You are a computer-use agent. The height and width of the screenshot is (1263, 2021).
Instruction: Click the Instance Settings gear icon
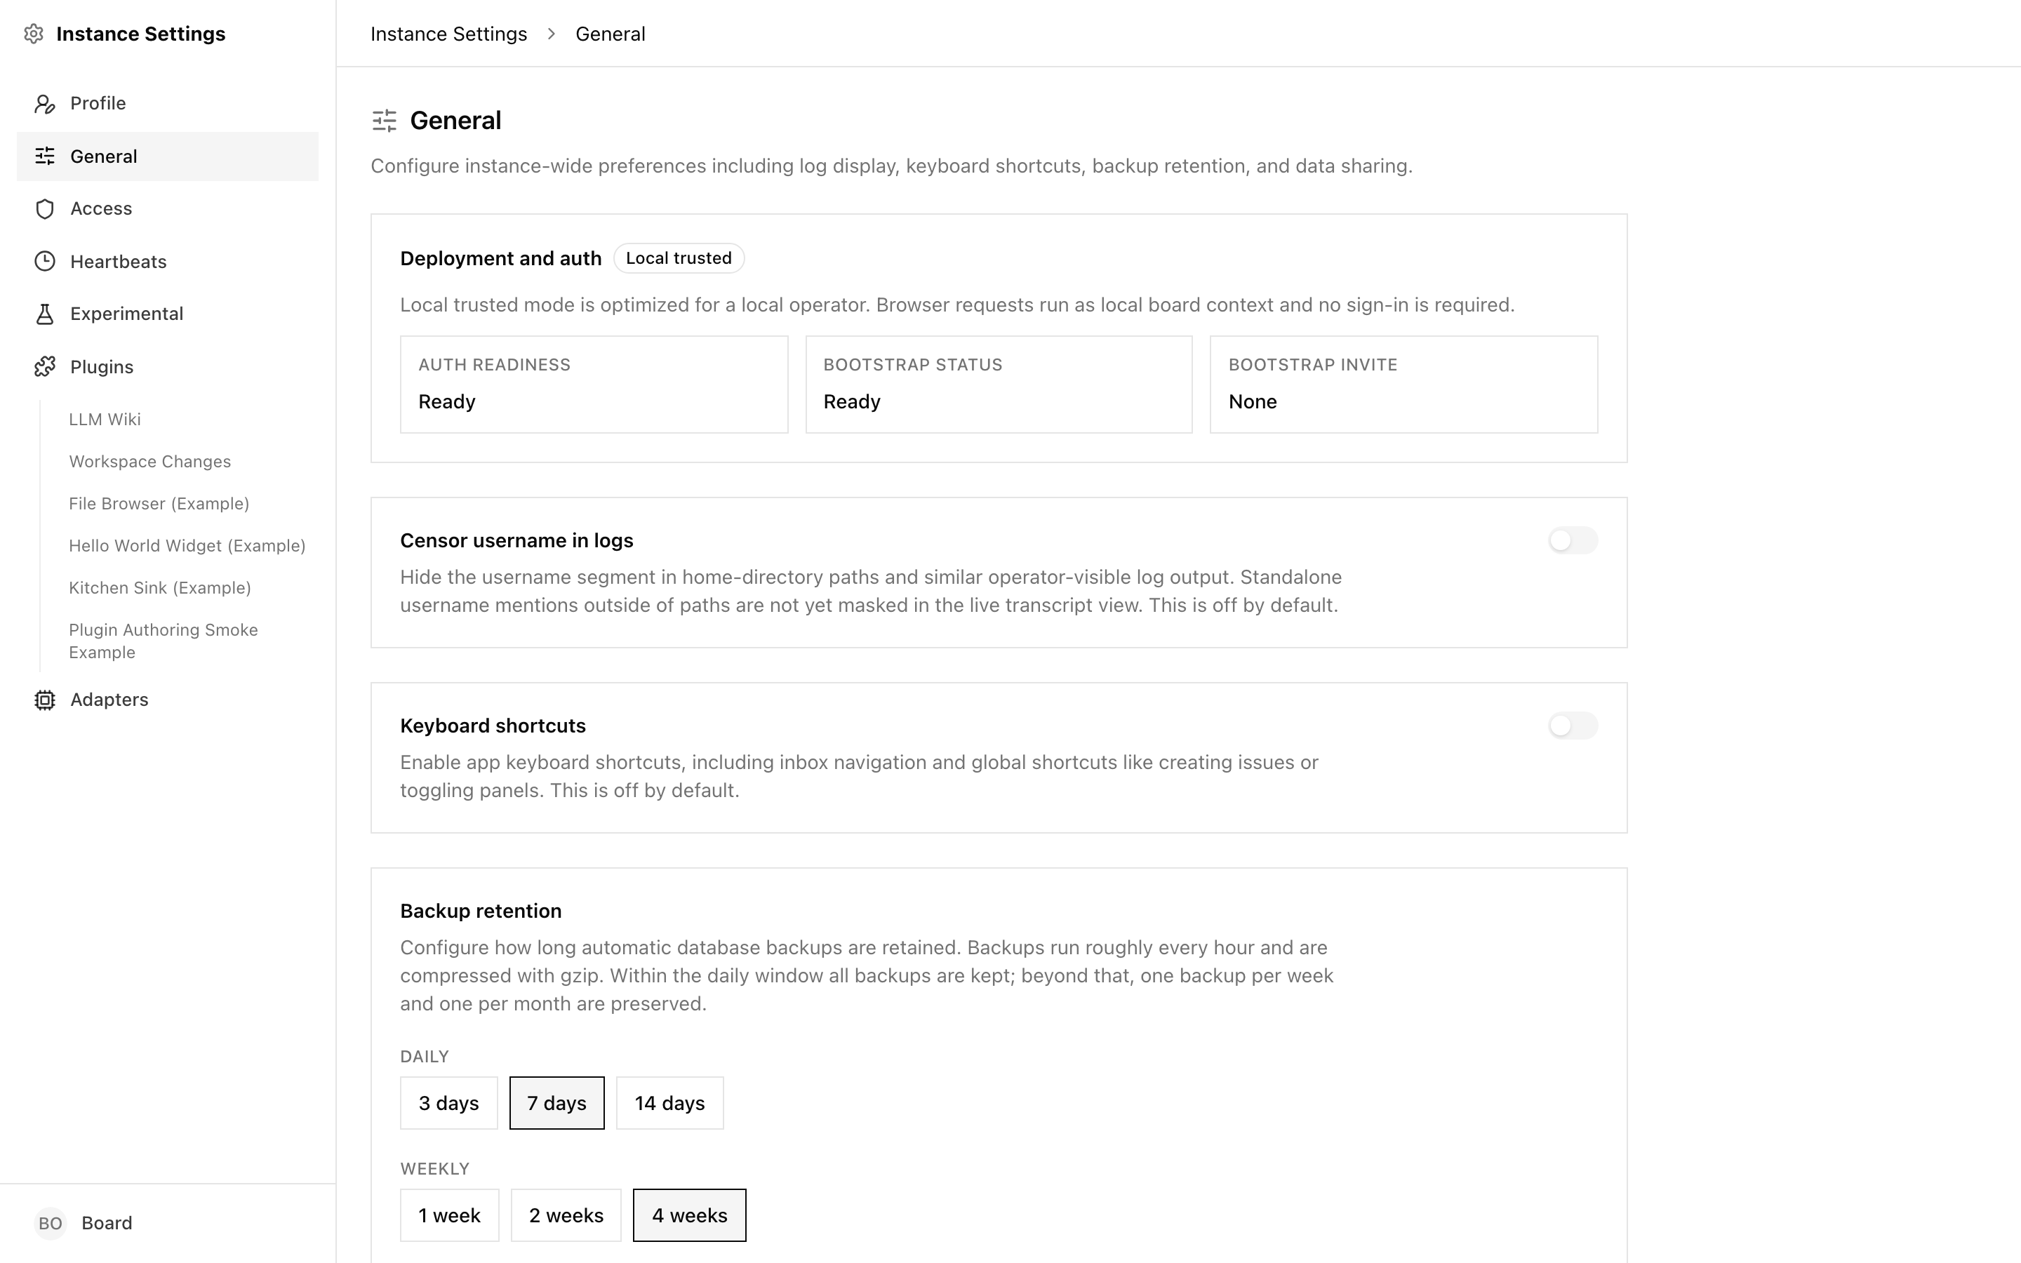34,34
